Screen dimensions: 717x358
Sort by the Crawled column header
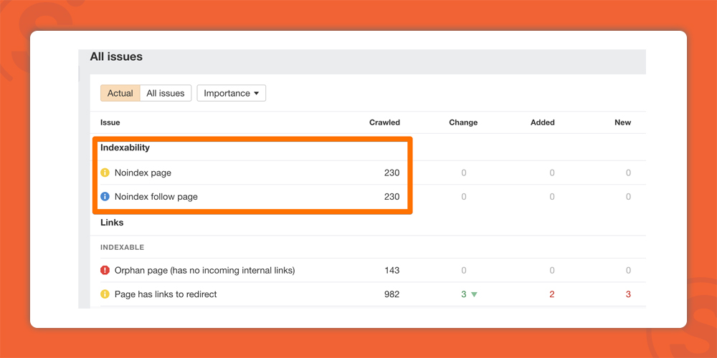click(x=384, y=122)
